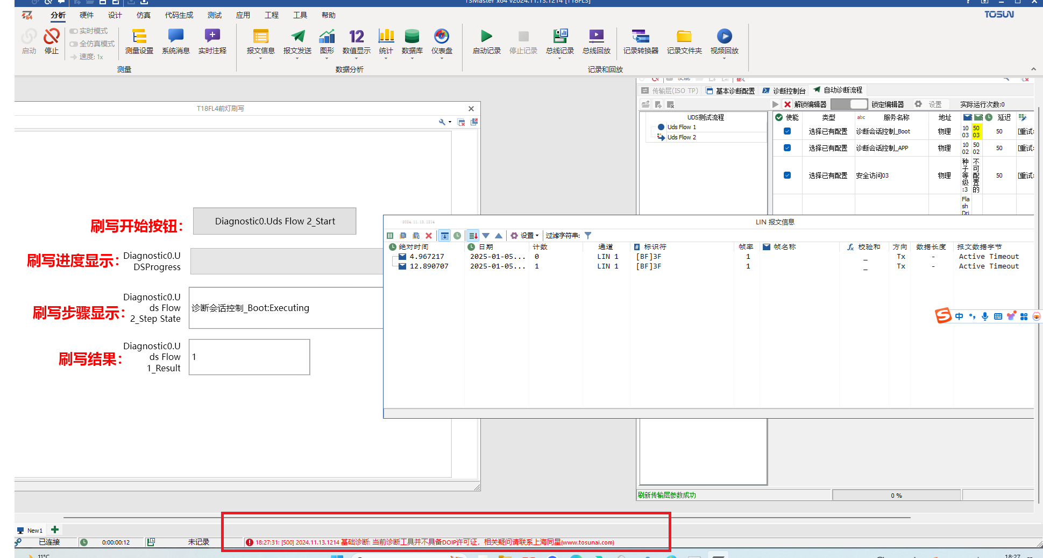Click the 速度: 1x speed control
1043x558 pixels.
(87, 56)
